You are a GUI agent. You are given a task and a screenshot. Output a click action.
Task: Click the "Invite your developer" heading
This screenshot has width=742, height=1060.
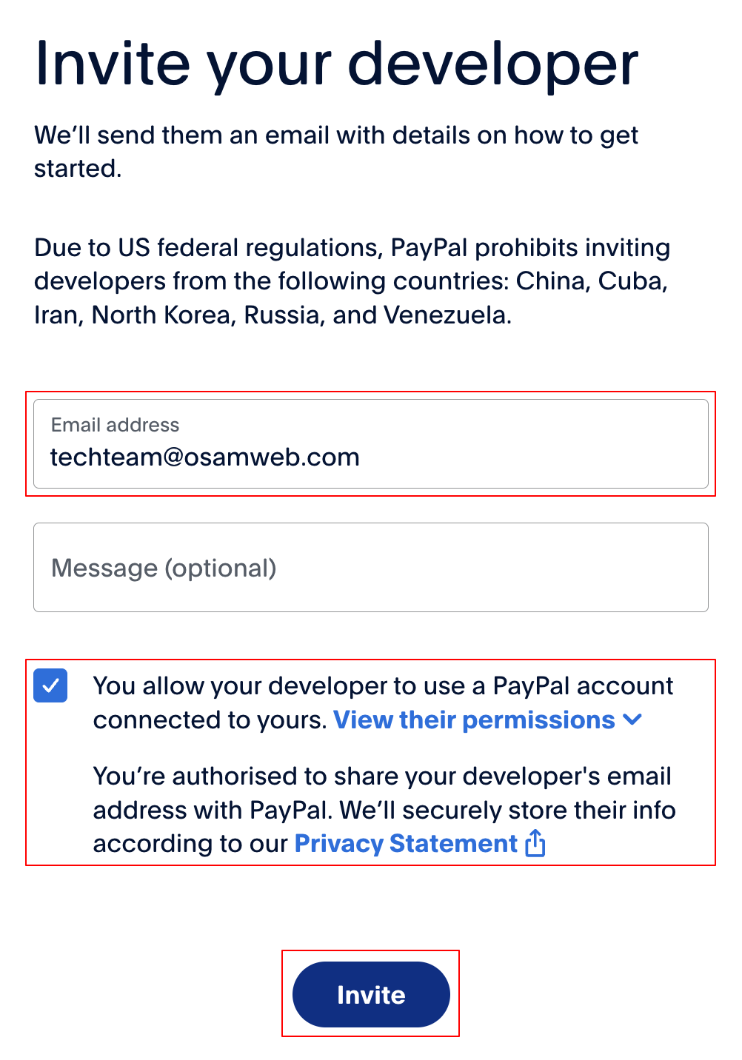[x=336, y=64]
